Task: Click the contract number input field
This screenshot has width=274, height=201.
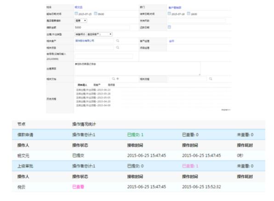Action: point(104,56)
